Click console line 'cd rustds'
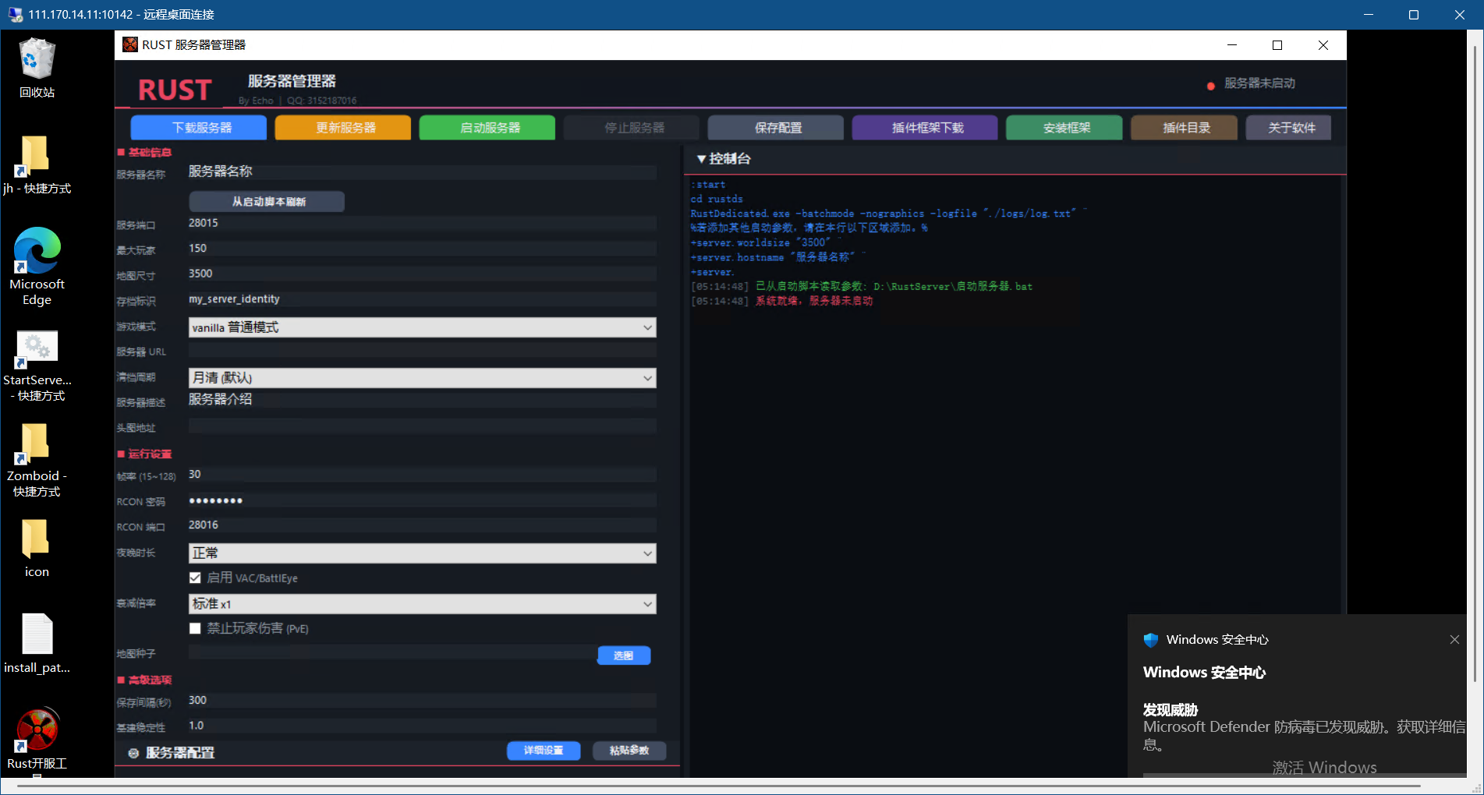1484x795 pixels. tap(717, 199)
